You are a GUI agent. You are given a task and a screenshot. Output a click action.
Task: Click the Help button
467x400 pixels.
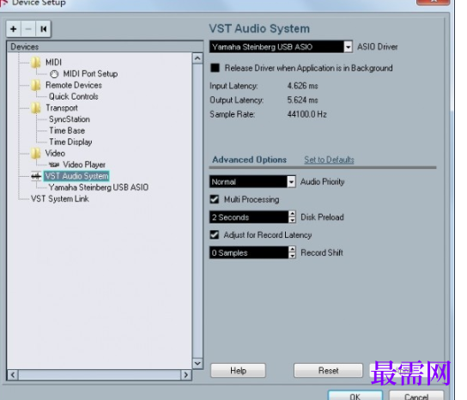point(238,371)
